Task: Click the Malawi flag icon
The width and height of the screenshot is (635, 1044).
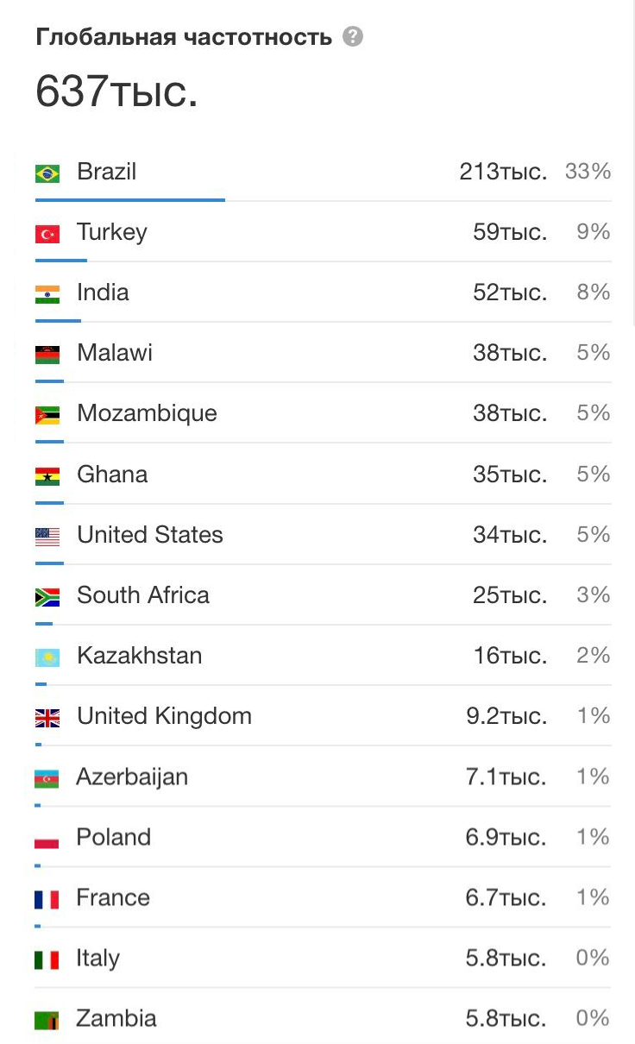Action: click(x=47, y=355)
